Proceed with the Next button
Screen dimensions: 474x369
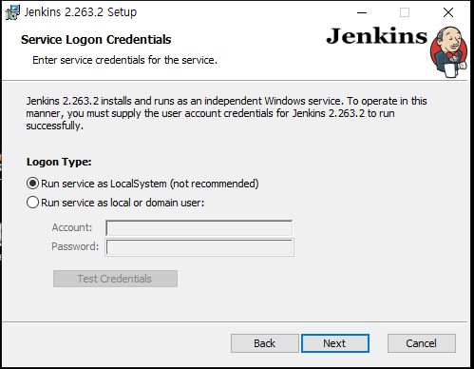[335, 343]
